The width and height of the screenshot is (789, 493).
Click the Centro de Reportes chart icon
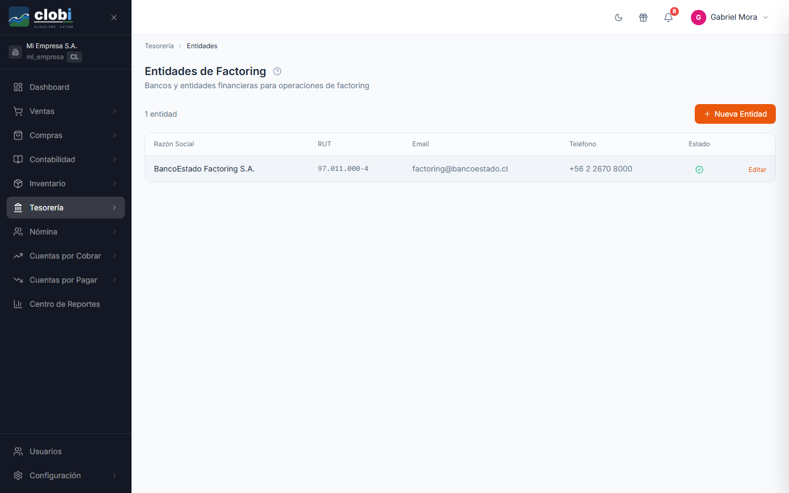[18, 304]
